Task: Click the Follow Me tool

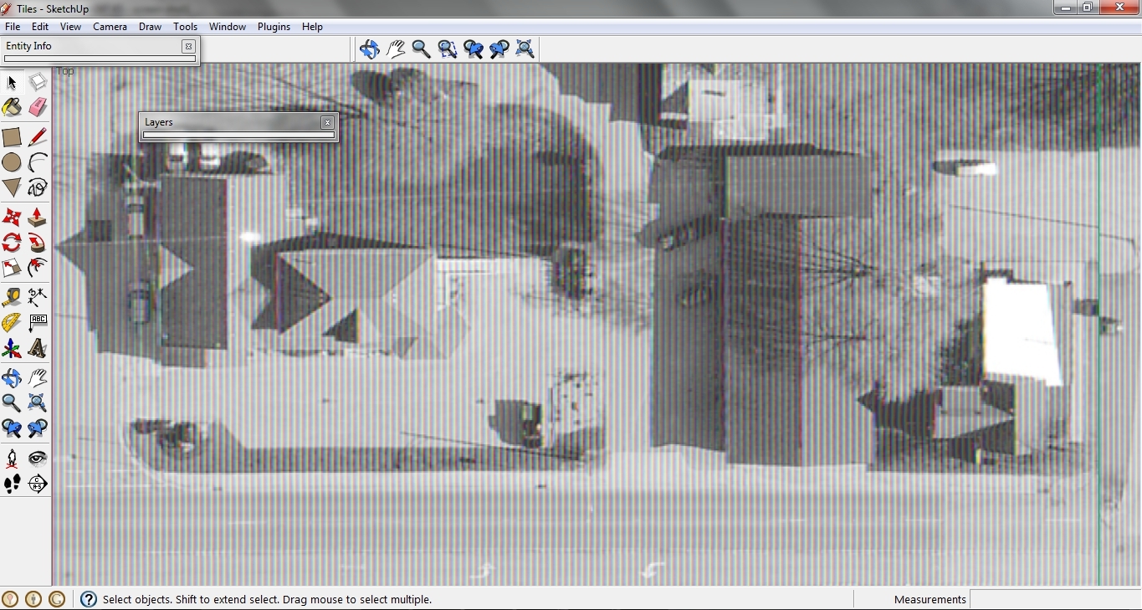Action: tap(38, 243)
